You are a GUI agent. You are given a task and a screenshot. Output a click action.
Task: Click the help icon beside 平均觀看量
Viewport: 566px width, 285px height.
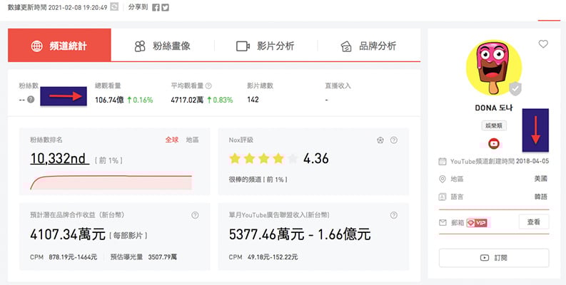(208, 85)
